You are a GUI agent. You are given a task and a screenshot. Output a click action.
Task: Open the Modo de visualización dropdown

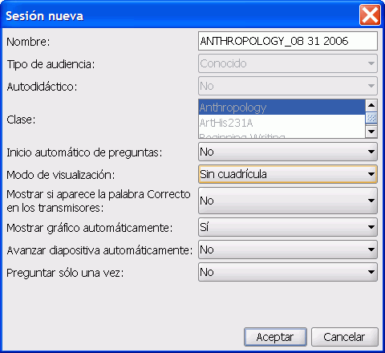tap(288, 174)
